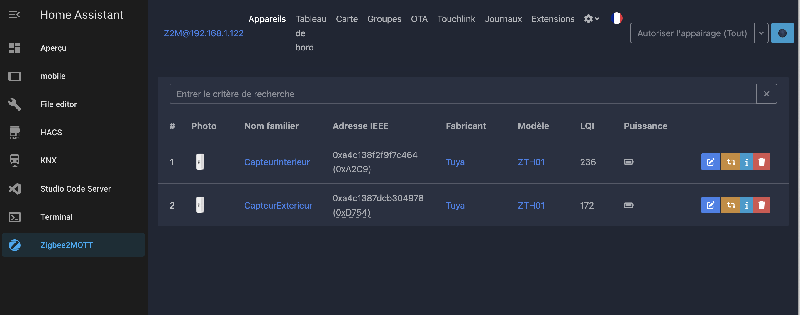
Task: Click IEEE address 0xa4c138f2f9f7c464
Action: 375,155
